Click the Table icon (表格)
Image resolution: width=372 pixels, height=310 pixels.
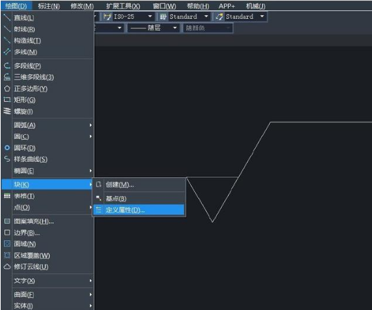(x=7, y=196)
